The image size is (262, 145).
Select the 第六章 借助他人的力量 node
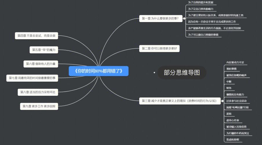tap(41, 64)
